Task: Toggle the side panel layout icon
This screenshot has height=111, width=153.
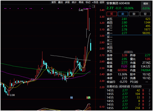Action: pyautogui.click(x=93, y=6)
